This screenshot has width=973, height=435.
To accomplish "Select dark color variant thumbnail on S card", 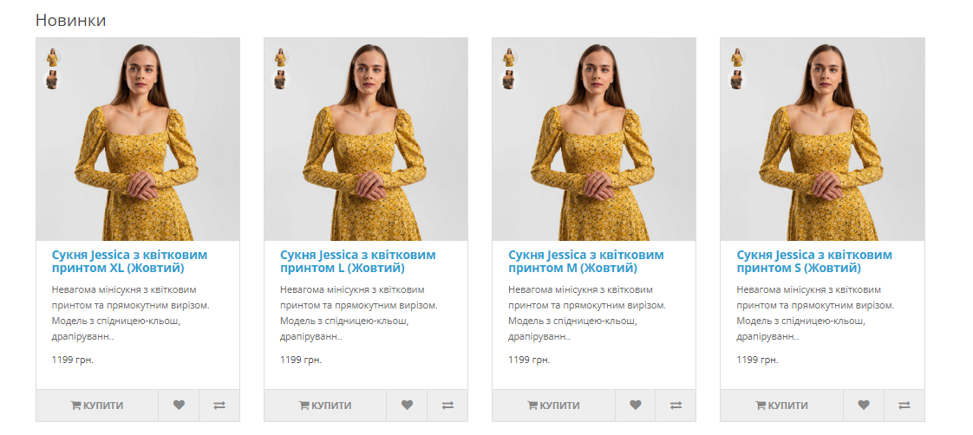I will pyautogui.click(x=737, y=80).
